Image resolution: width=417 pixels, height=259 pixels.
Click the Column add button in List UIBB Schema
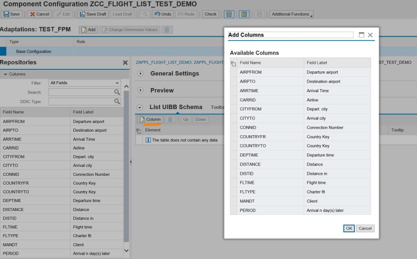[150, 119]
